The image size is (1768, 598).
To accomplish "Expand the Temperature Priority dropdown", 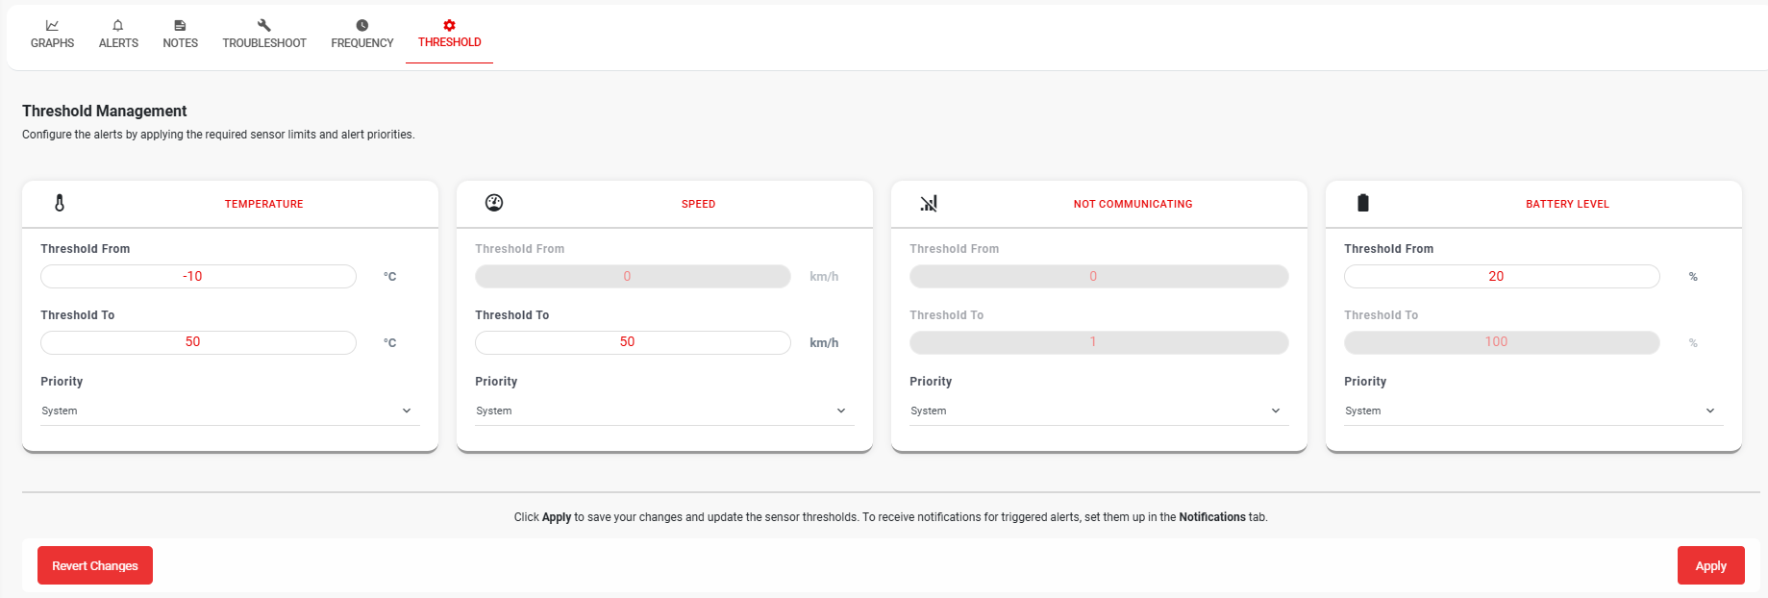I will click(x=230, y=411).
